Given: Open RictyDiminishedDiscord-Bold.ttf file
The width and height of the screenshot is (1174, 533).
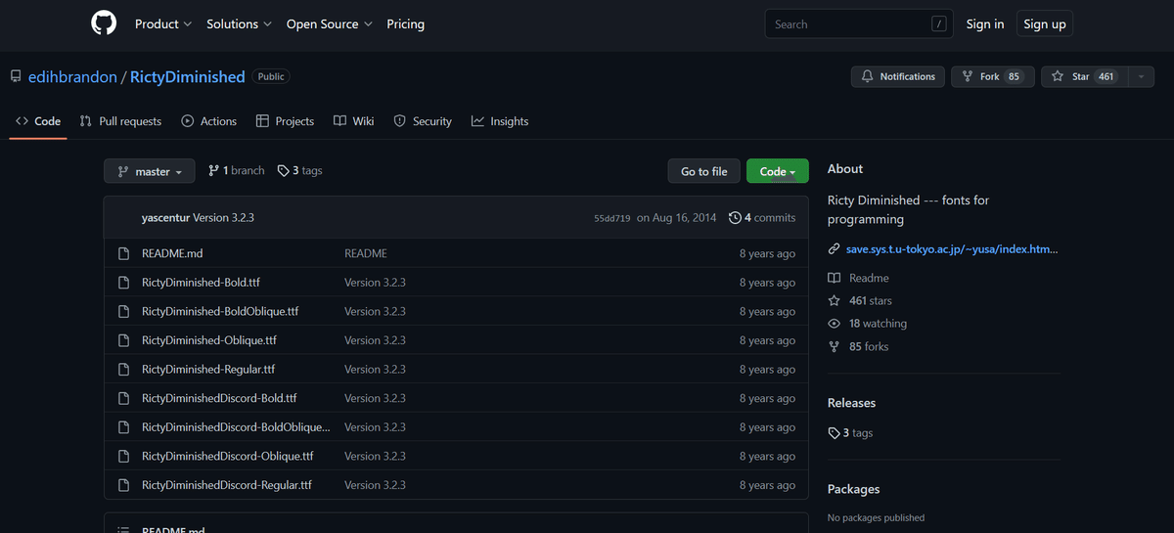Looking at the screenshot, I should pos(219,398).
